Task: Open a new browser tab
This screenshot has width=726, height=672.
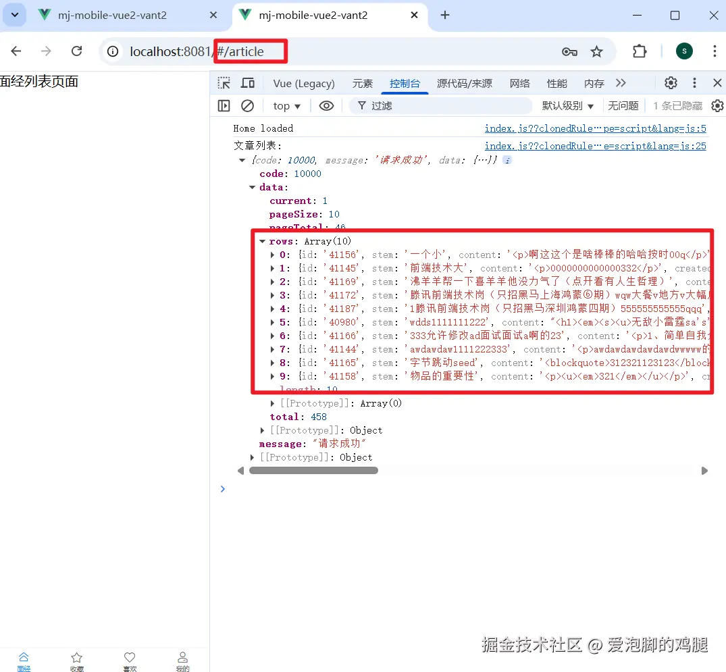Action: (x=445, y=16)
